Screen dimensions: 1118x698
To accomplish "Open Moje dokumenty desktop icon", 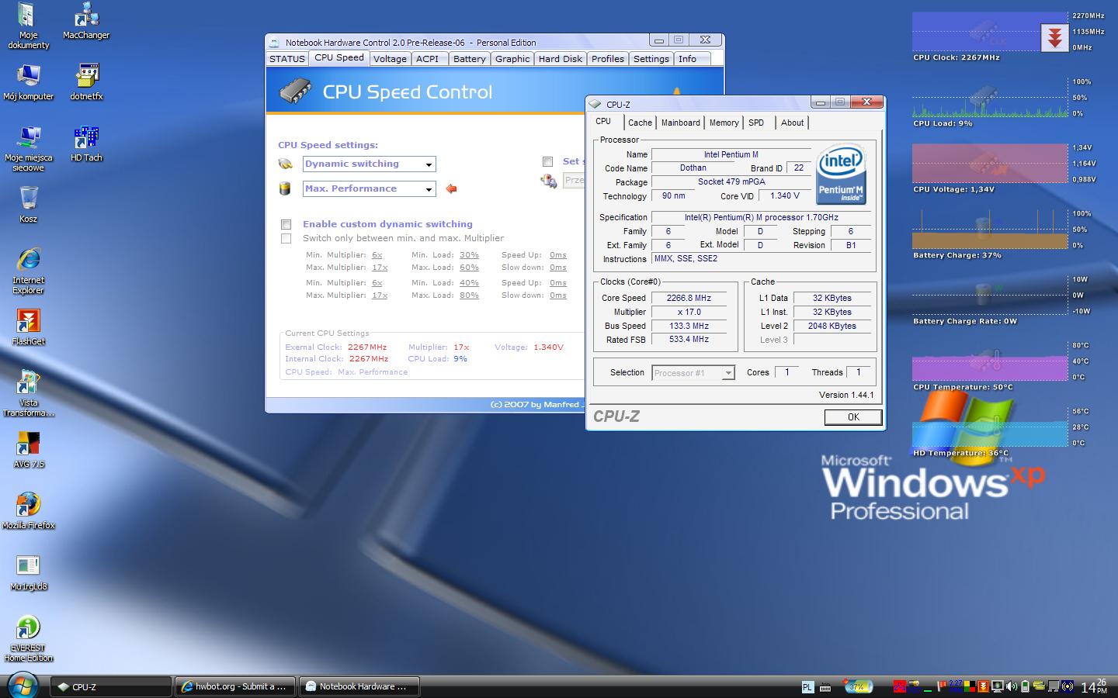I will (28, 26).
